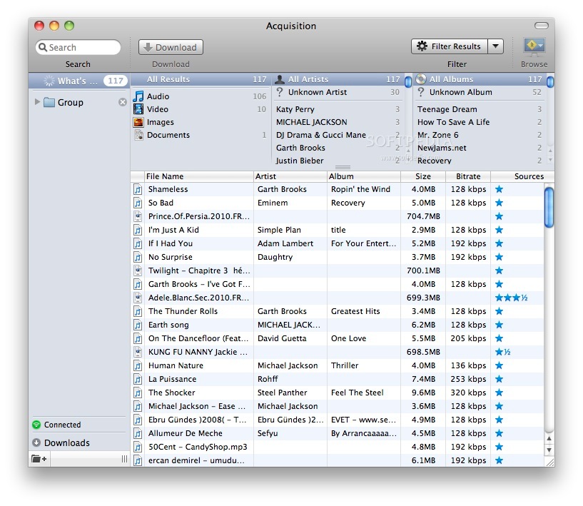Screen dimensions: 583x506
Task: Add new folder with folder-plus icon
Action: (x=39, y=459)
